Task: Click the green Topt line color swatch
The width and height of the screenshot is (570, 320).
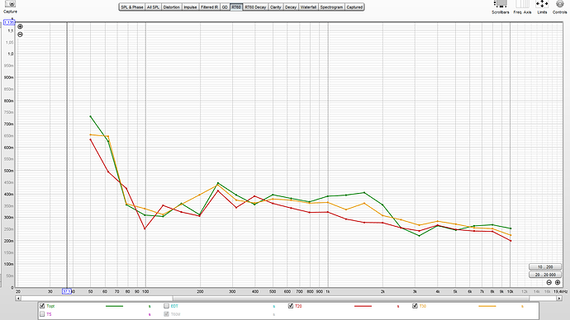Action: tap(115, 306)
